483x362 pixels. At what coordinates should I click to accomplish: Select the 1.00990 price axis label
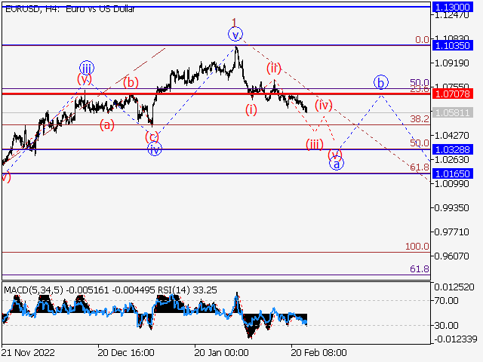pos(451,183)
